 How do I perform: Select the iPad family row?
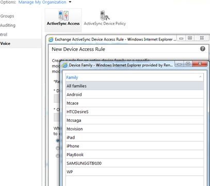[135, 137]
